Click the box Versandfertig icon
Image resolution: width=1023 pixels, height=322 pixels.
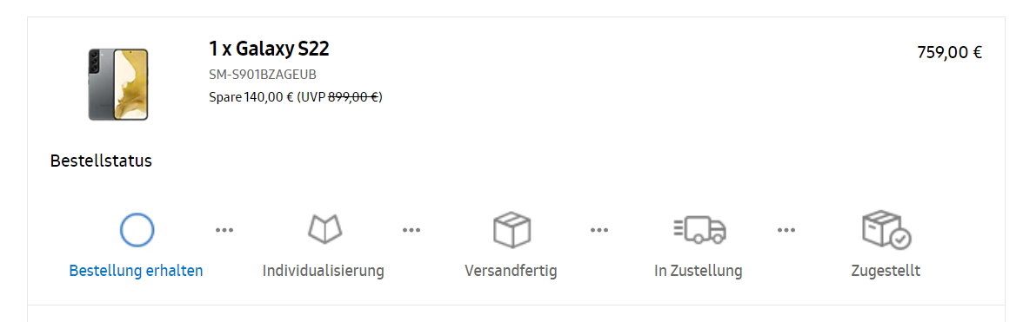coord(512,230)
